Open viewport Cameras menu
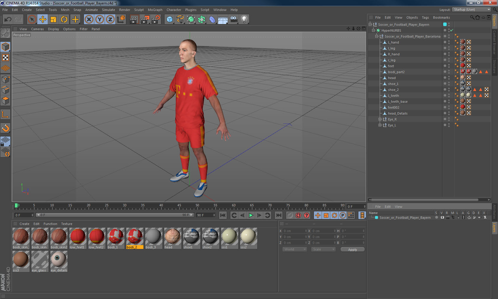 37,29
